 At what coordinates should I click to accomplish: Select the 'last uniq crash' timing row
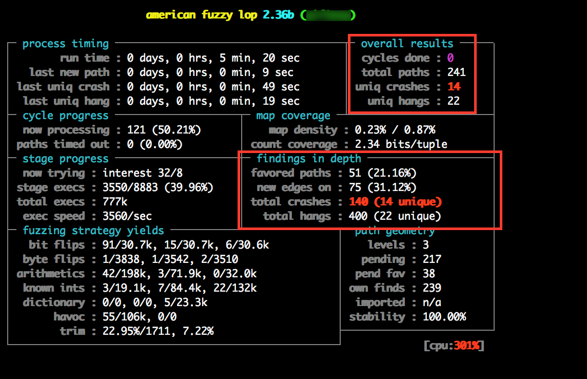tap(158, 87)
